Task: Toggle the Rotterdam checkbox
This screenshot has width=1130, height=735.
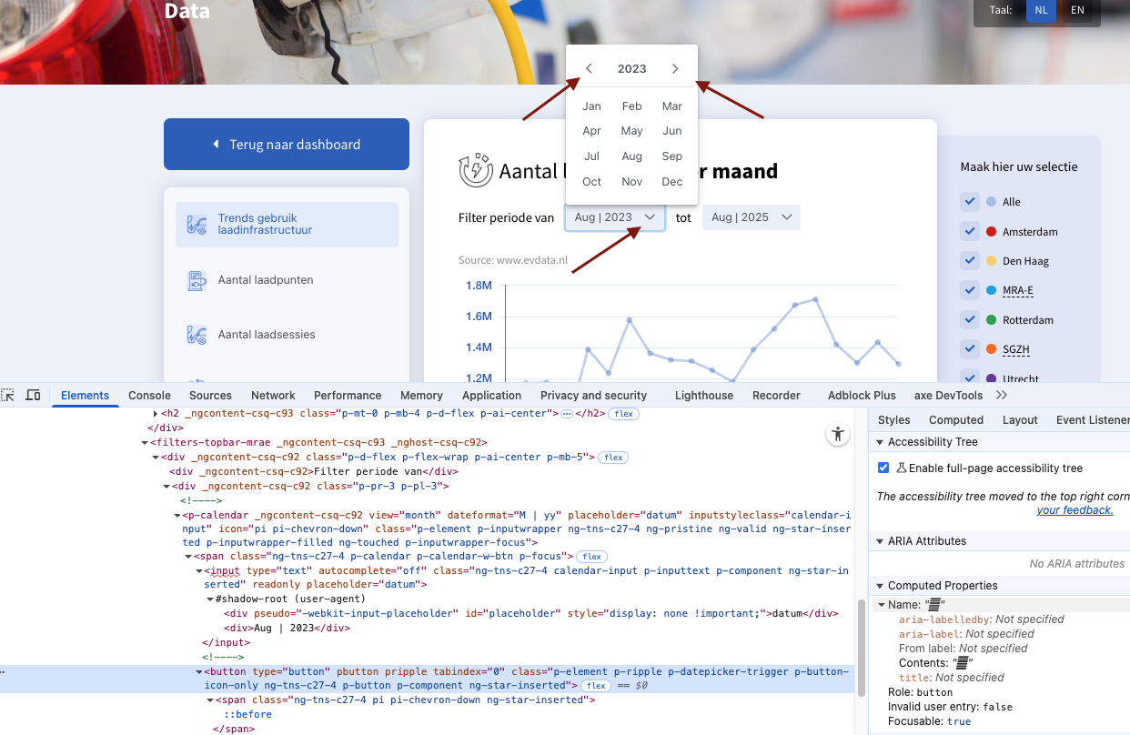Action: 970,320
